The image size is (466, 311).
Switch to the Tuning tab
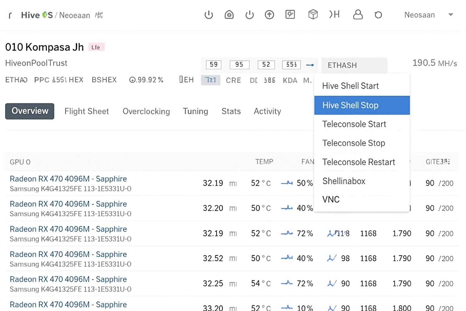(x=195, y=111)
